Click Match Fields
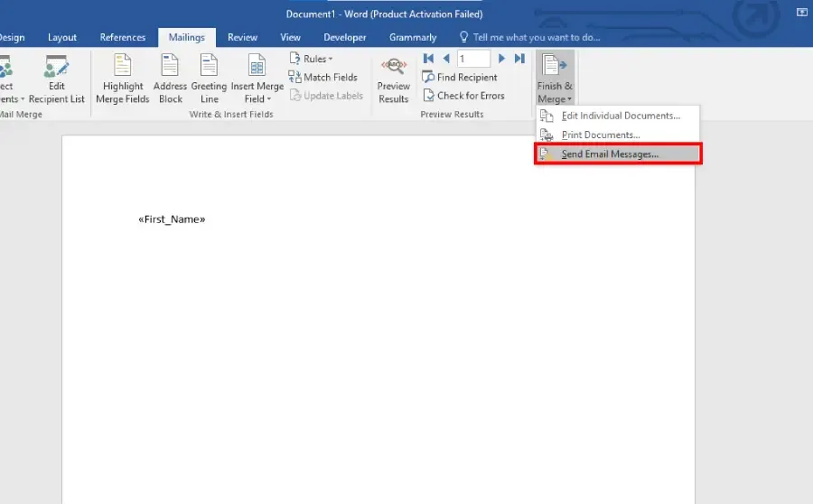The width and height of the screenshot is (813, 504). [323, 78]
